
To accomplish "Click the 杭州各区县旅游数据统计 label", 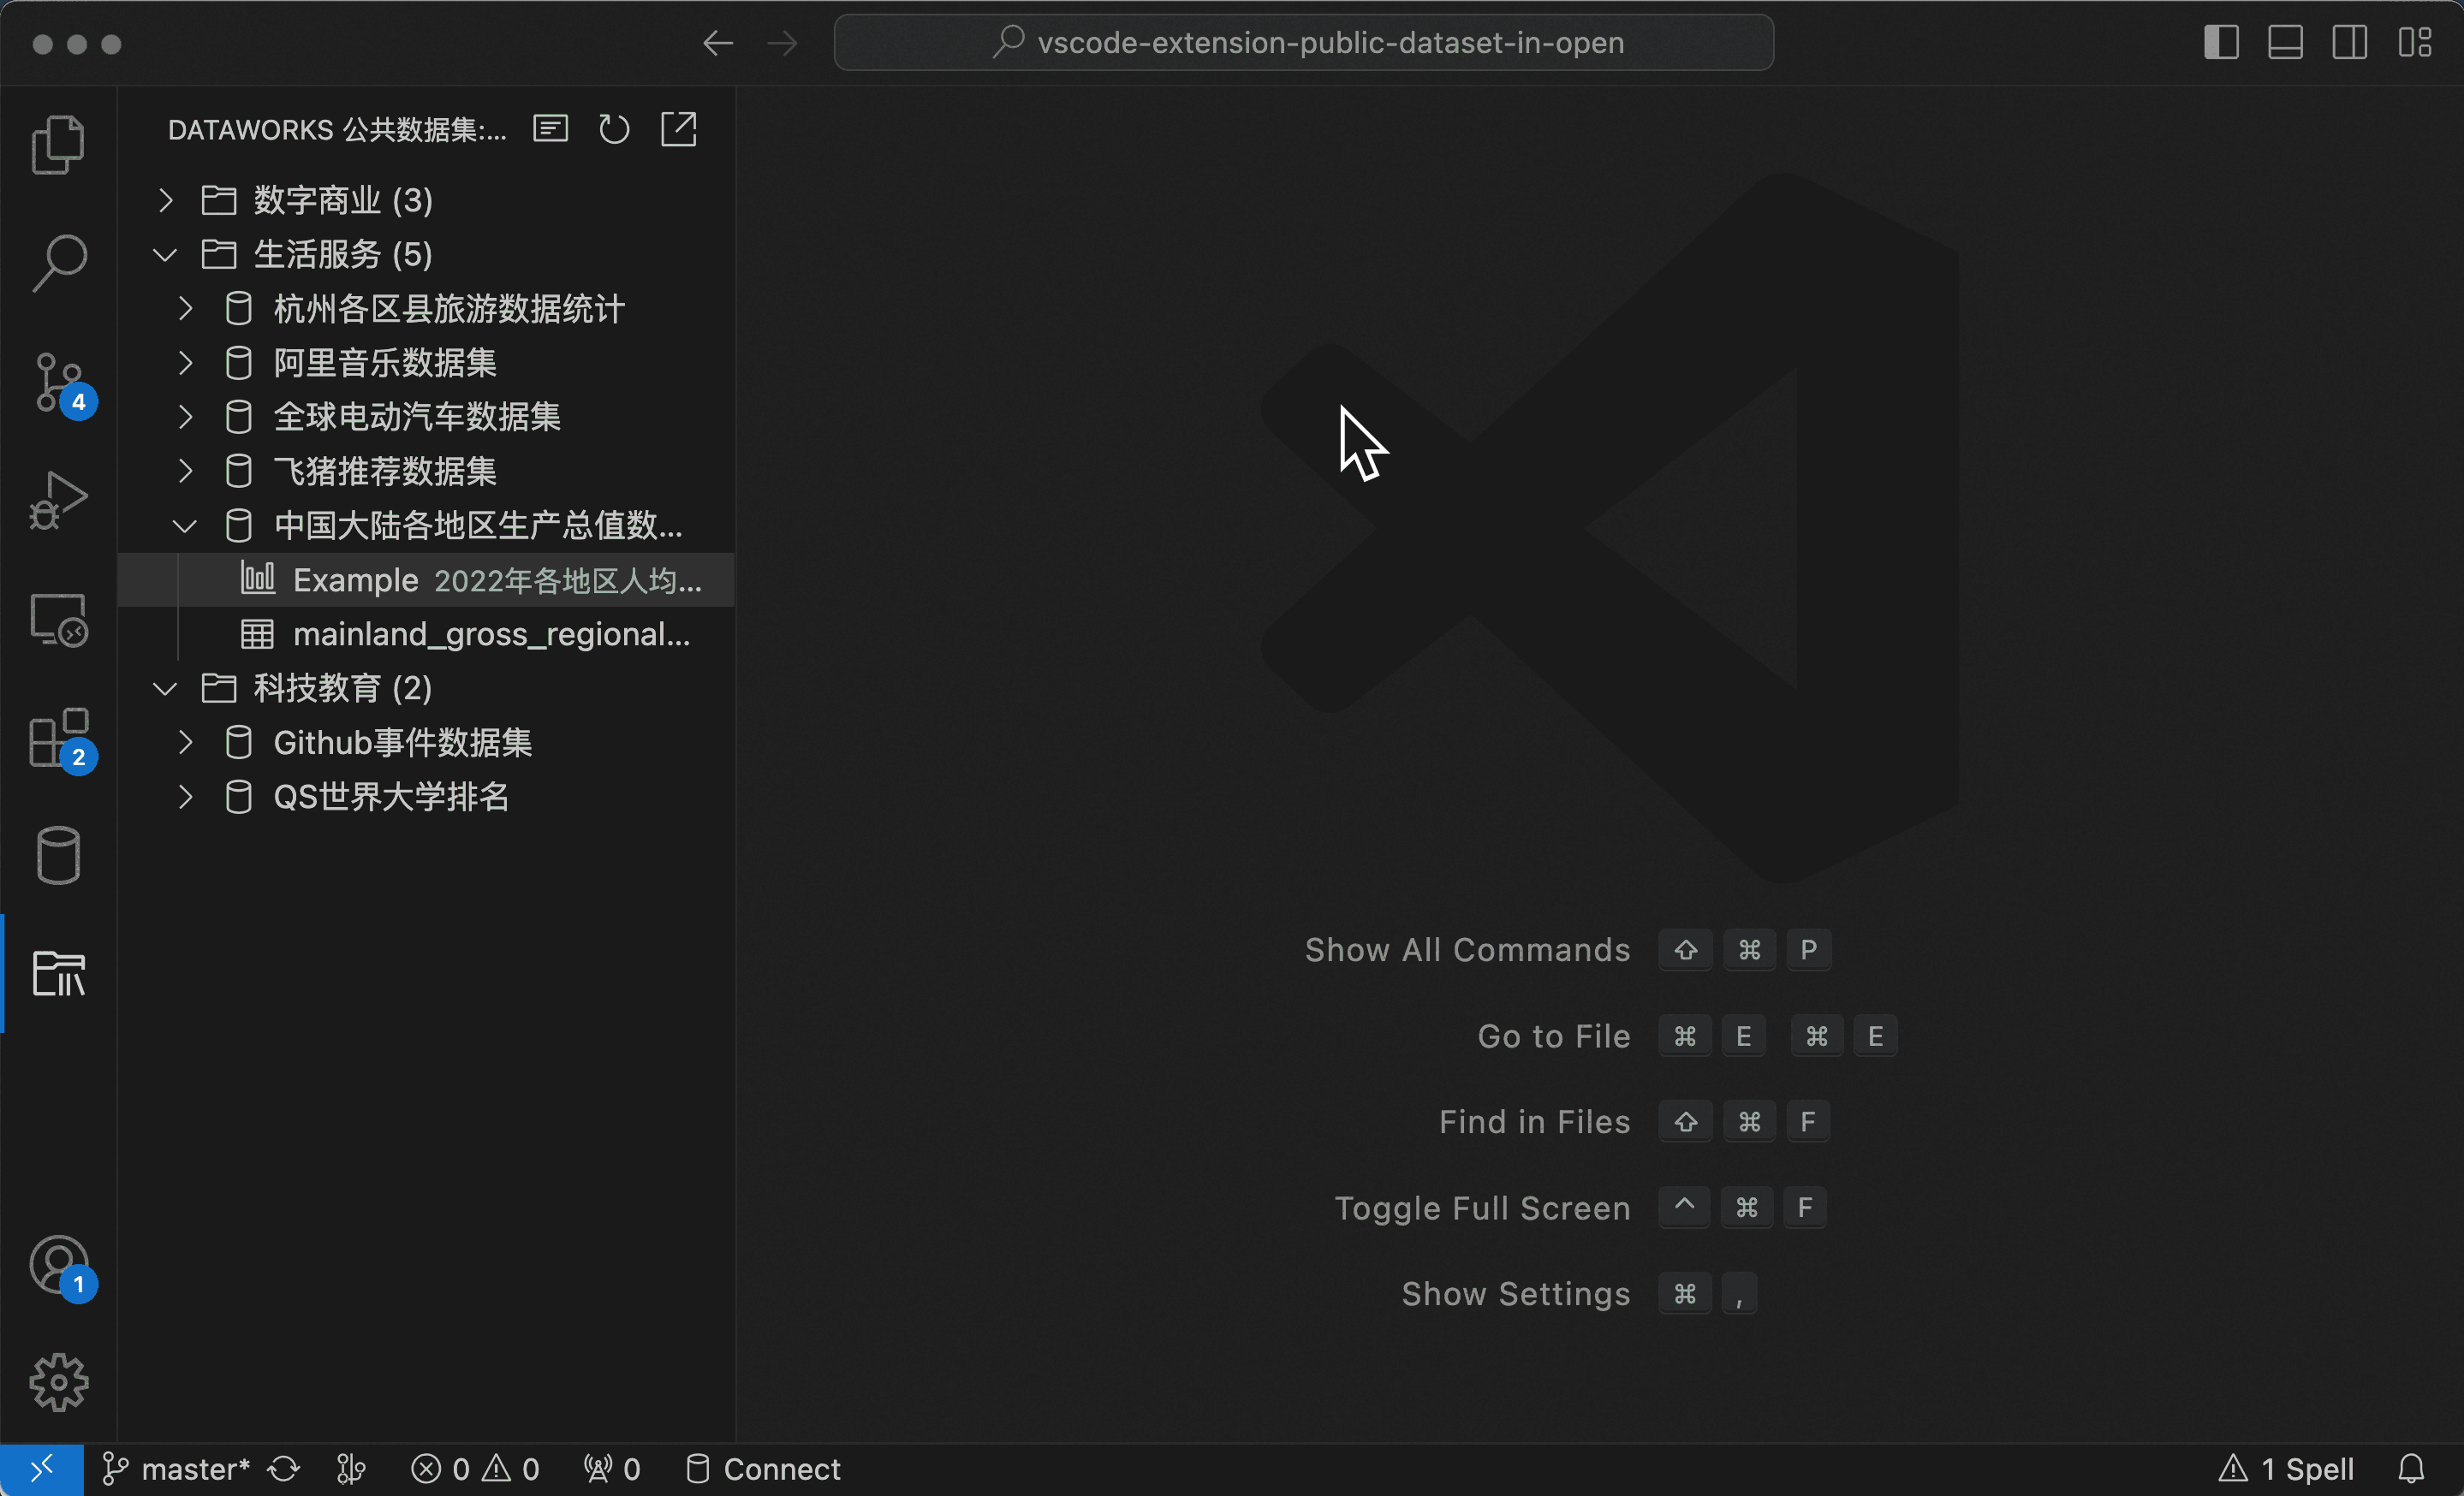I will coord(449,309).
